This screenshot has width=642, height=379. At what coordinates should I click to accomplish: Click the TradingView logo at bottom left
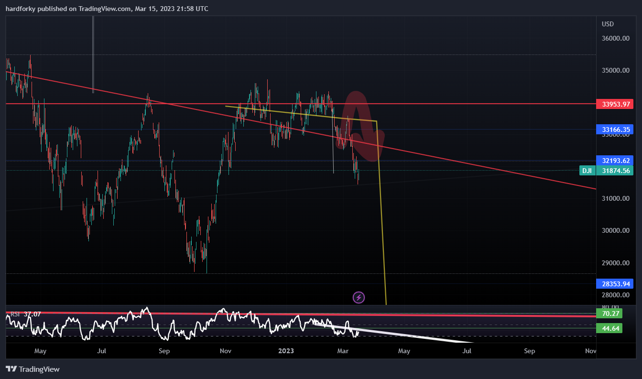[33, 369]
